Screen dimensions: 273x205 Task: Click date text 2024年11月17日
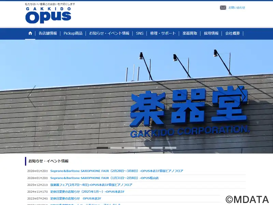38,192
